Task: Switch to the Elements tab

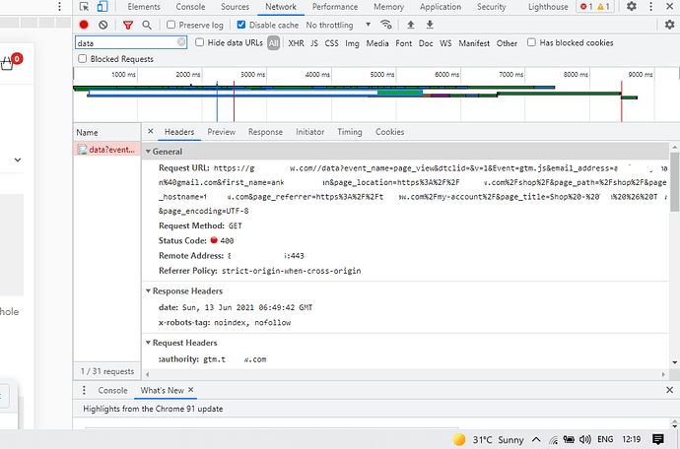Action: click(x=144, y=7)
